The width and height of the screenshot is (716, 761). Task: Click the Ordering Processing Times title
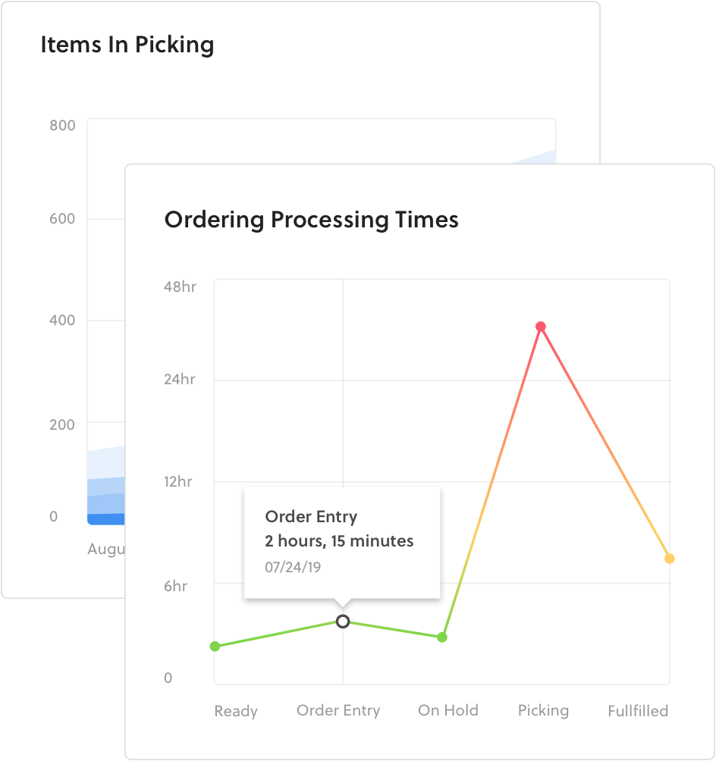click(312, 219)
